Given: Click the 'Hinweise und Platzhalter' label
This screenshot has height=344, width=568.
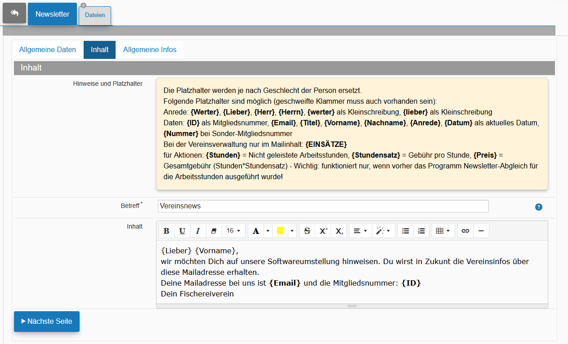Looking at the screenshot, I should pos(108,84).
